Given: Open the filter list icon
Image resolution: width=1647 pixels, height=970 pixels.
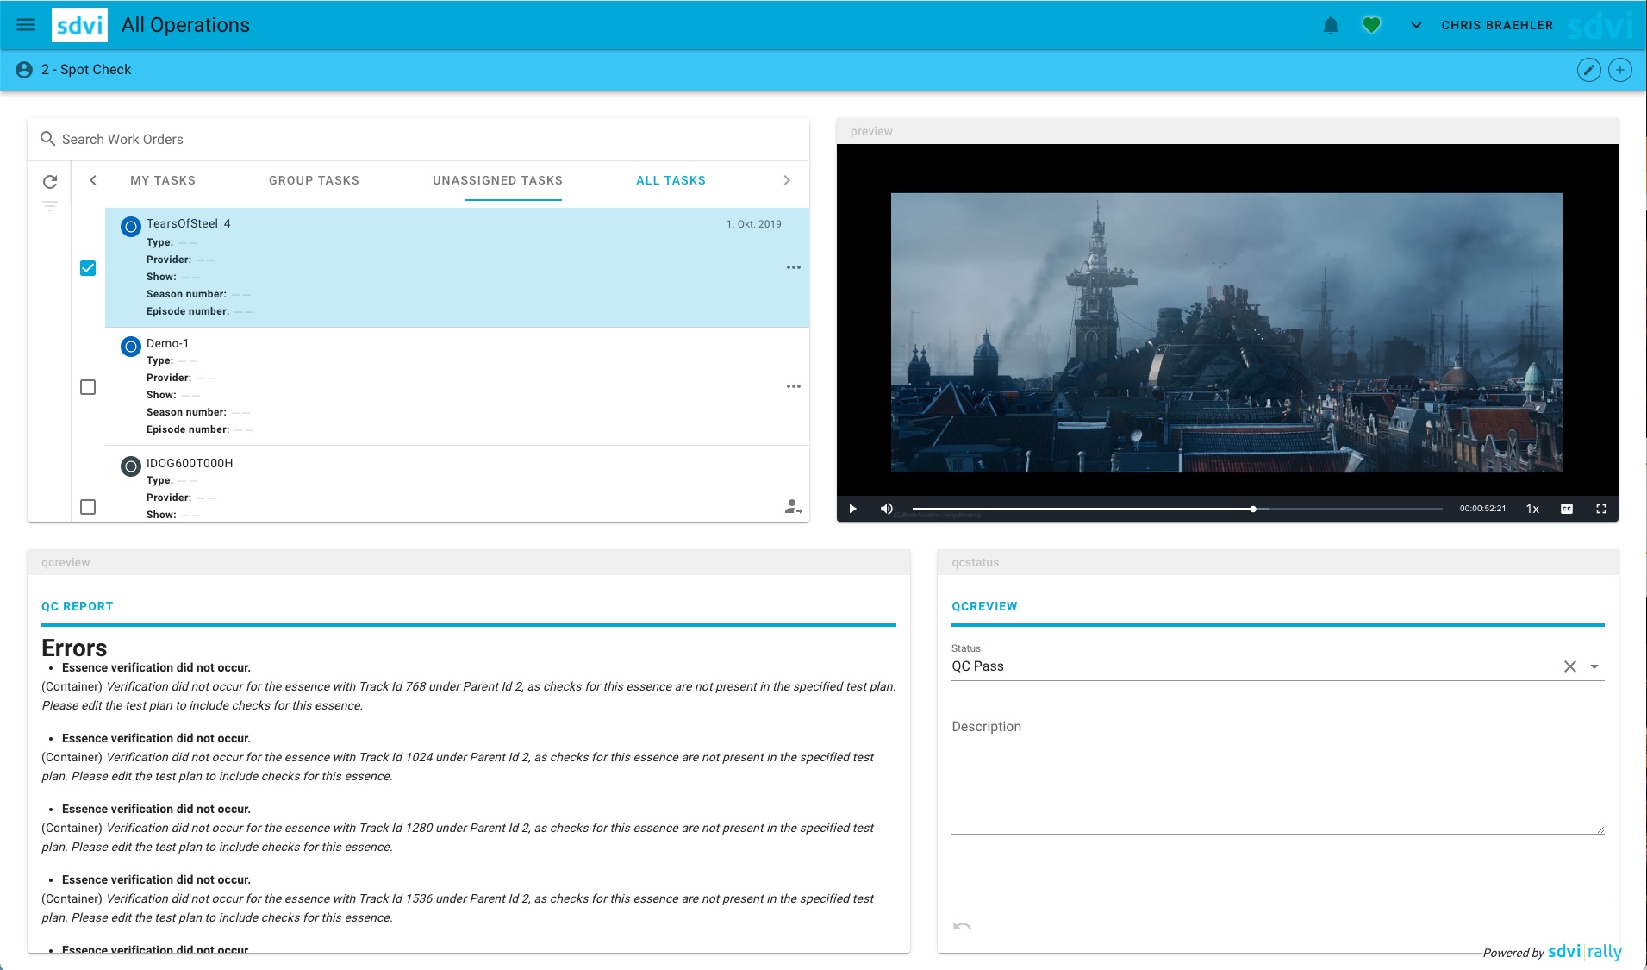Looking at the screenshot, I should point(50,206).
